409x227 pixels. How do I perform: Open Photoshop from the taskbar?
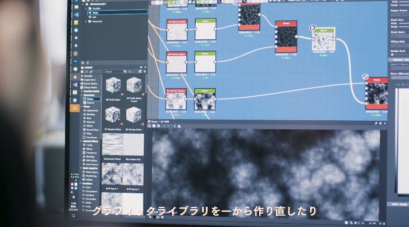pyautogui.click(x=75, y=61)
